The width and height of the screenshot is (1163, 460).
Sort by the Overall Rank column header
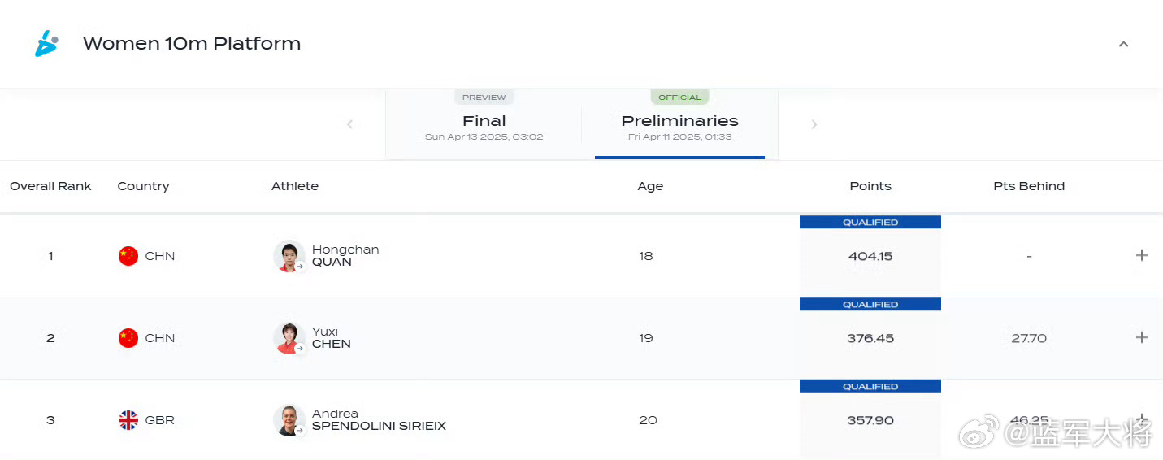(x=50, y=186)
